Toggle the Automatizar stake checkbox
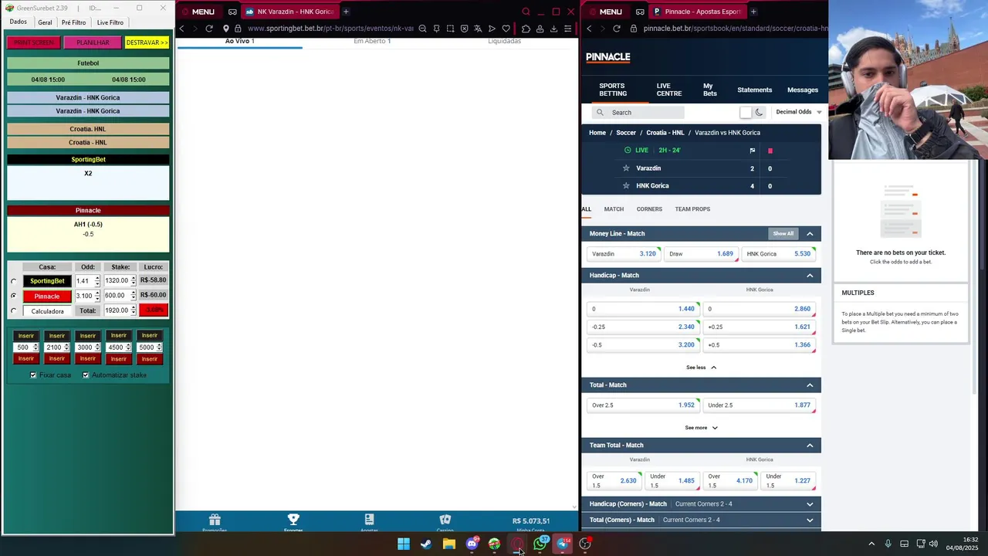Viewport: 988px width, 556px height. [86, 375]
